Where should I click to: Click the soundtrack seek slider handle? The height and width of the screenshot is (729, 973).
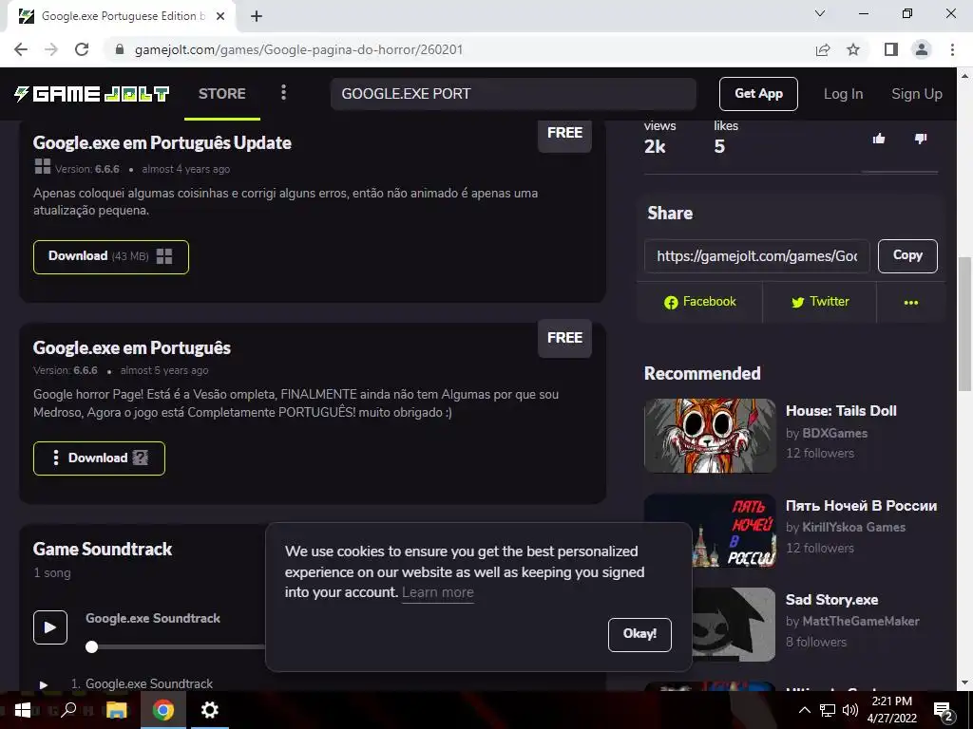click(x=92, y=647)
